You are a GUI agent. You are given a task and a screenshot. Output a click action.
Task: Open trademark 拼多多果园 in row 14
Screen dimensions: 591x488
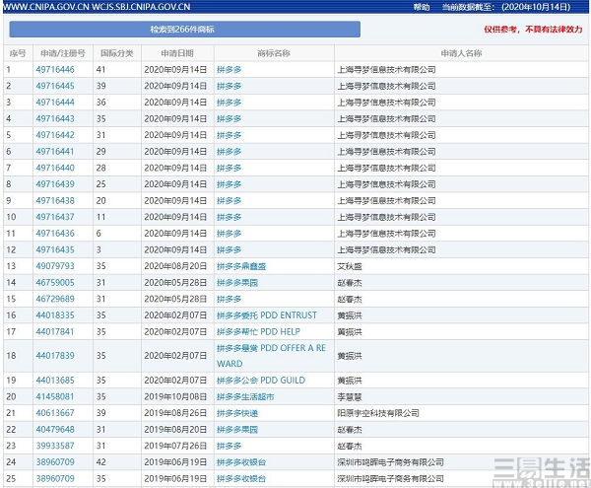pyautogui.click(x=237, y=283)
